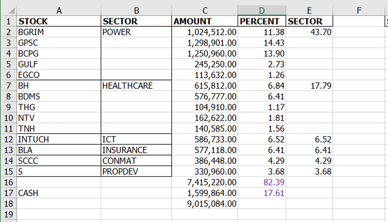The width and height of the screenshot is (388, 222).
Task: Click the CONMAT sector cell
Action: pyautogui.click(x=136, y=161)
